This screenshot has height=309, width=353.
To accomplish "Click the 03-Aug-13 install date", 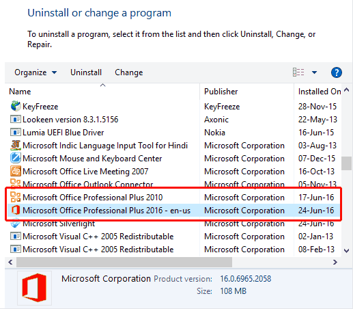I will (317, 146).
